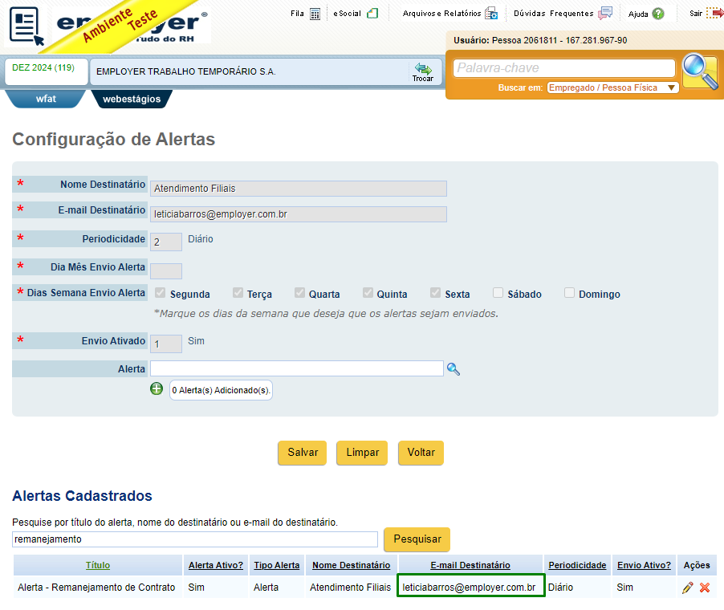The width and height of the screenshot is (724, 610).
Task: Click the Alerta text input field
Action: [297, 368]
